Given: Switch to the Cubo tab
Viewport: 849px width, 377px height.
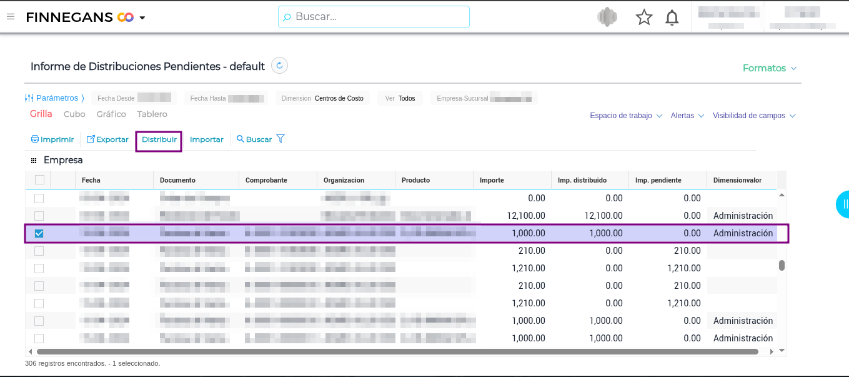Looking at the screenshot, I should click(x=74, y=114).
